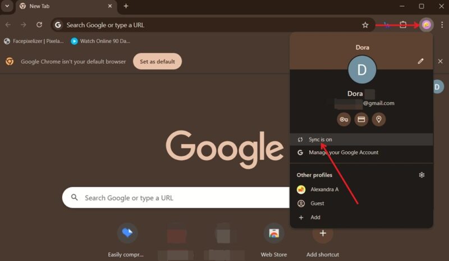Viewport: 449px width, 261px height.
Task: Open the Facepixelizer bookmark
Action: pos(34,41)
